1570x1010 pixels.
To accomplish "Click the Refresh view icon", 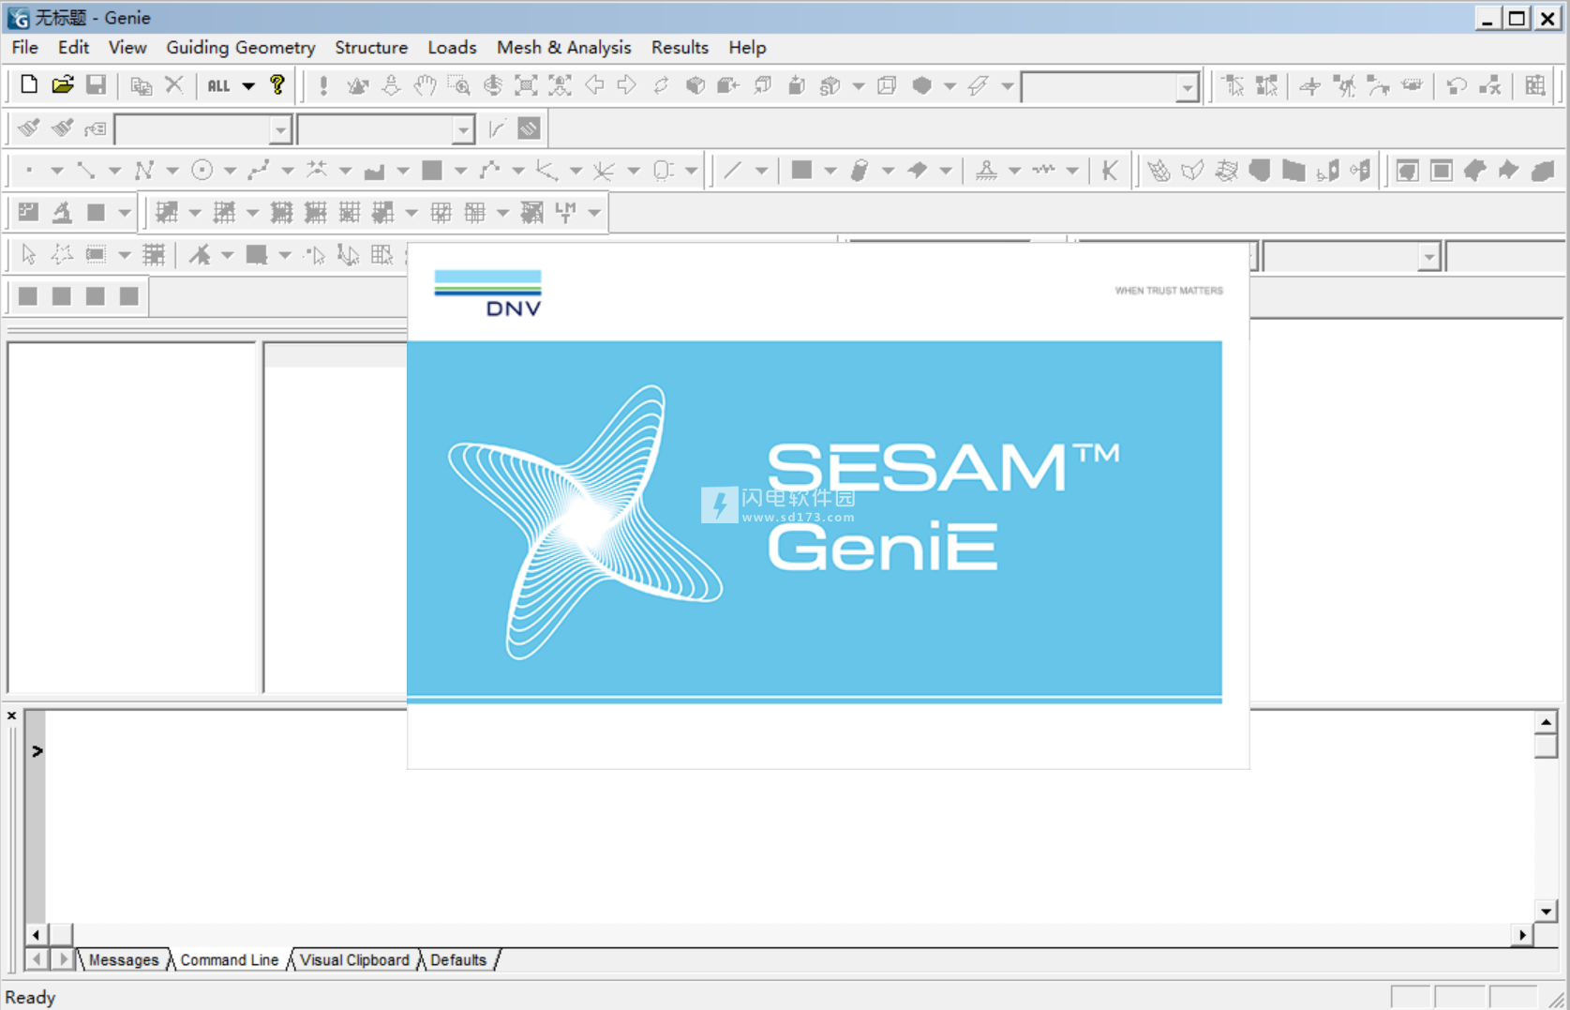I will [x=661, y=85].
